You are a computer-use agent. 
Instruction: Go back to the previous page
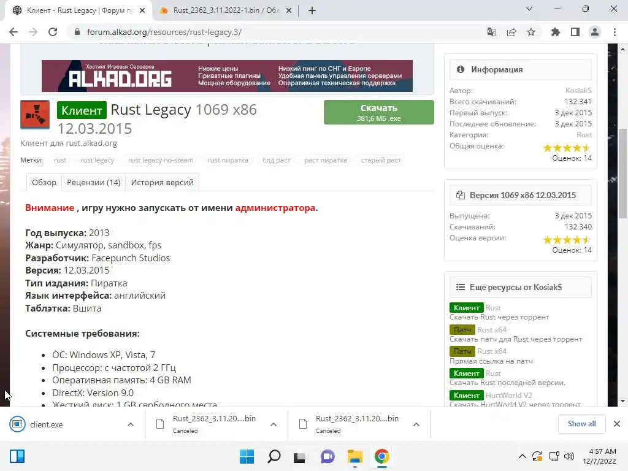click(13, 32)
